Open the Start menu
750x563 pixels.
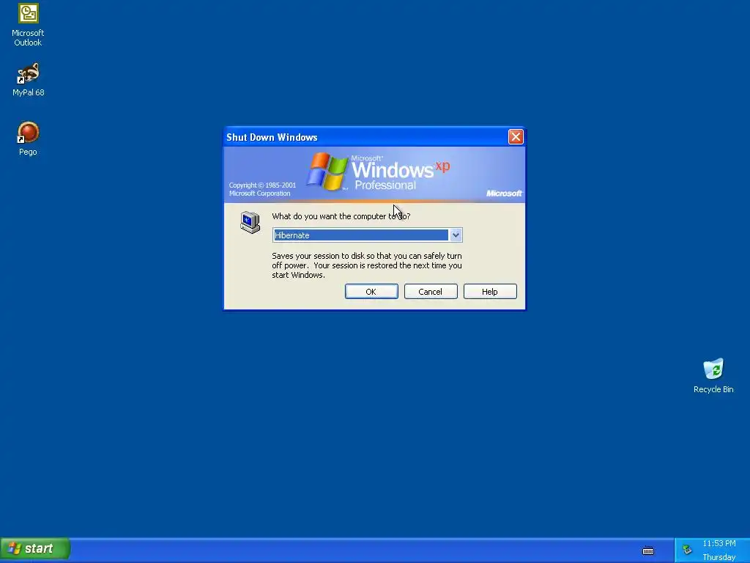coord(35,548)
